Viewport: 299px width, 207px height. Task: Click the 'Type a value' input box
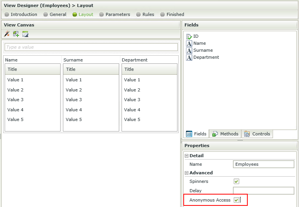pyautogui.click(x=91, y=47)
